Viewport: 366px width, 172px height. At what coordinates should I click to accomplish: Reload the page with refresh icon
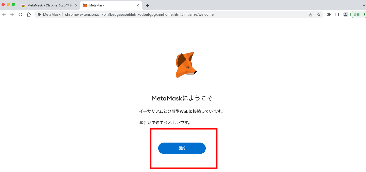20,14
